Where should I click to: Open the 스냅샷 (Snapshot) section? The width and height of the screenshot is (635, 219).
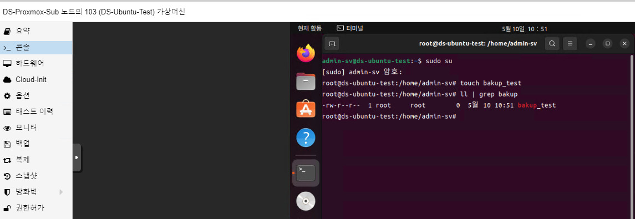point(36,176)
